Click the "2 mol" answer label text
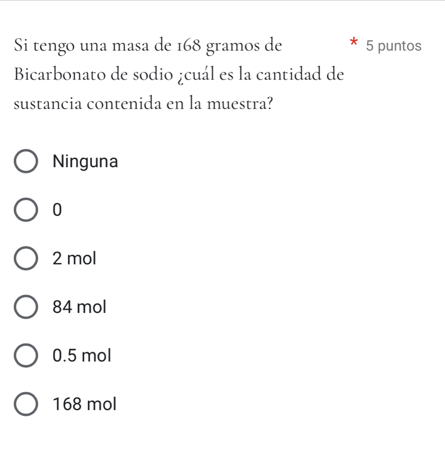Screen dimensions: 445x454 point(75,259)
